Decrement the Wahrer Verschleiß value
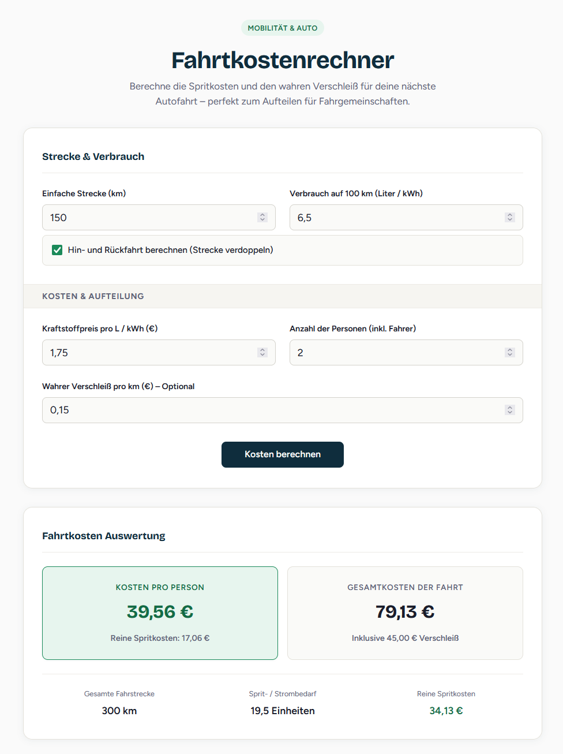563x754 pixels. [x=510, y=413]
